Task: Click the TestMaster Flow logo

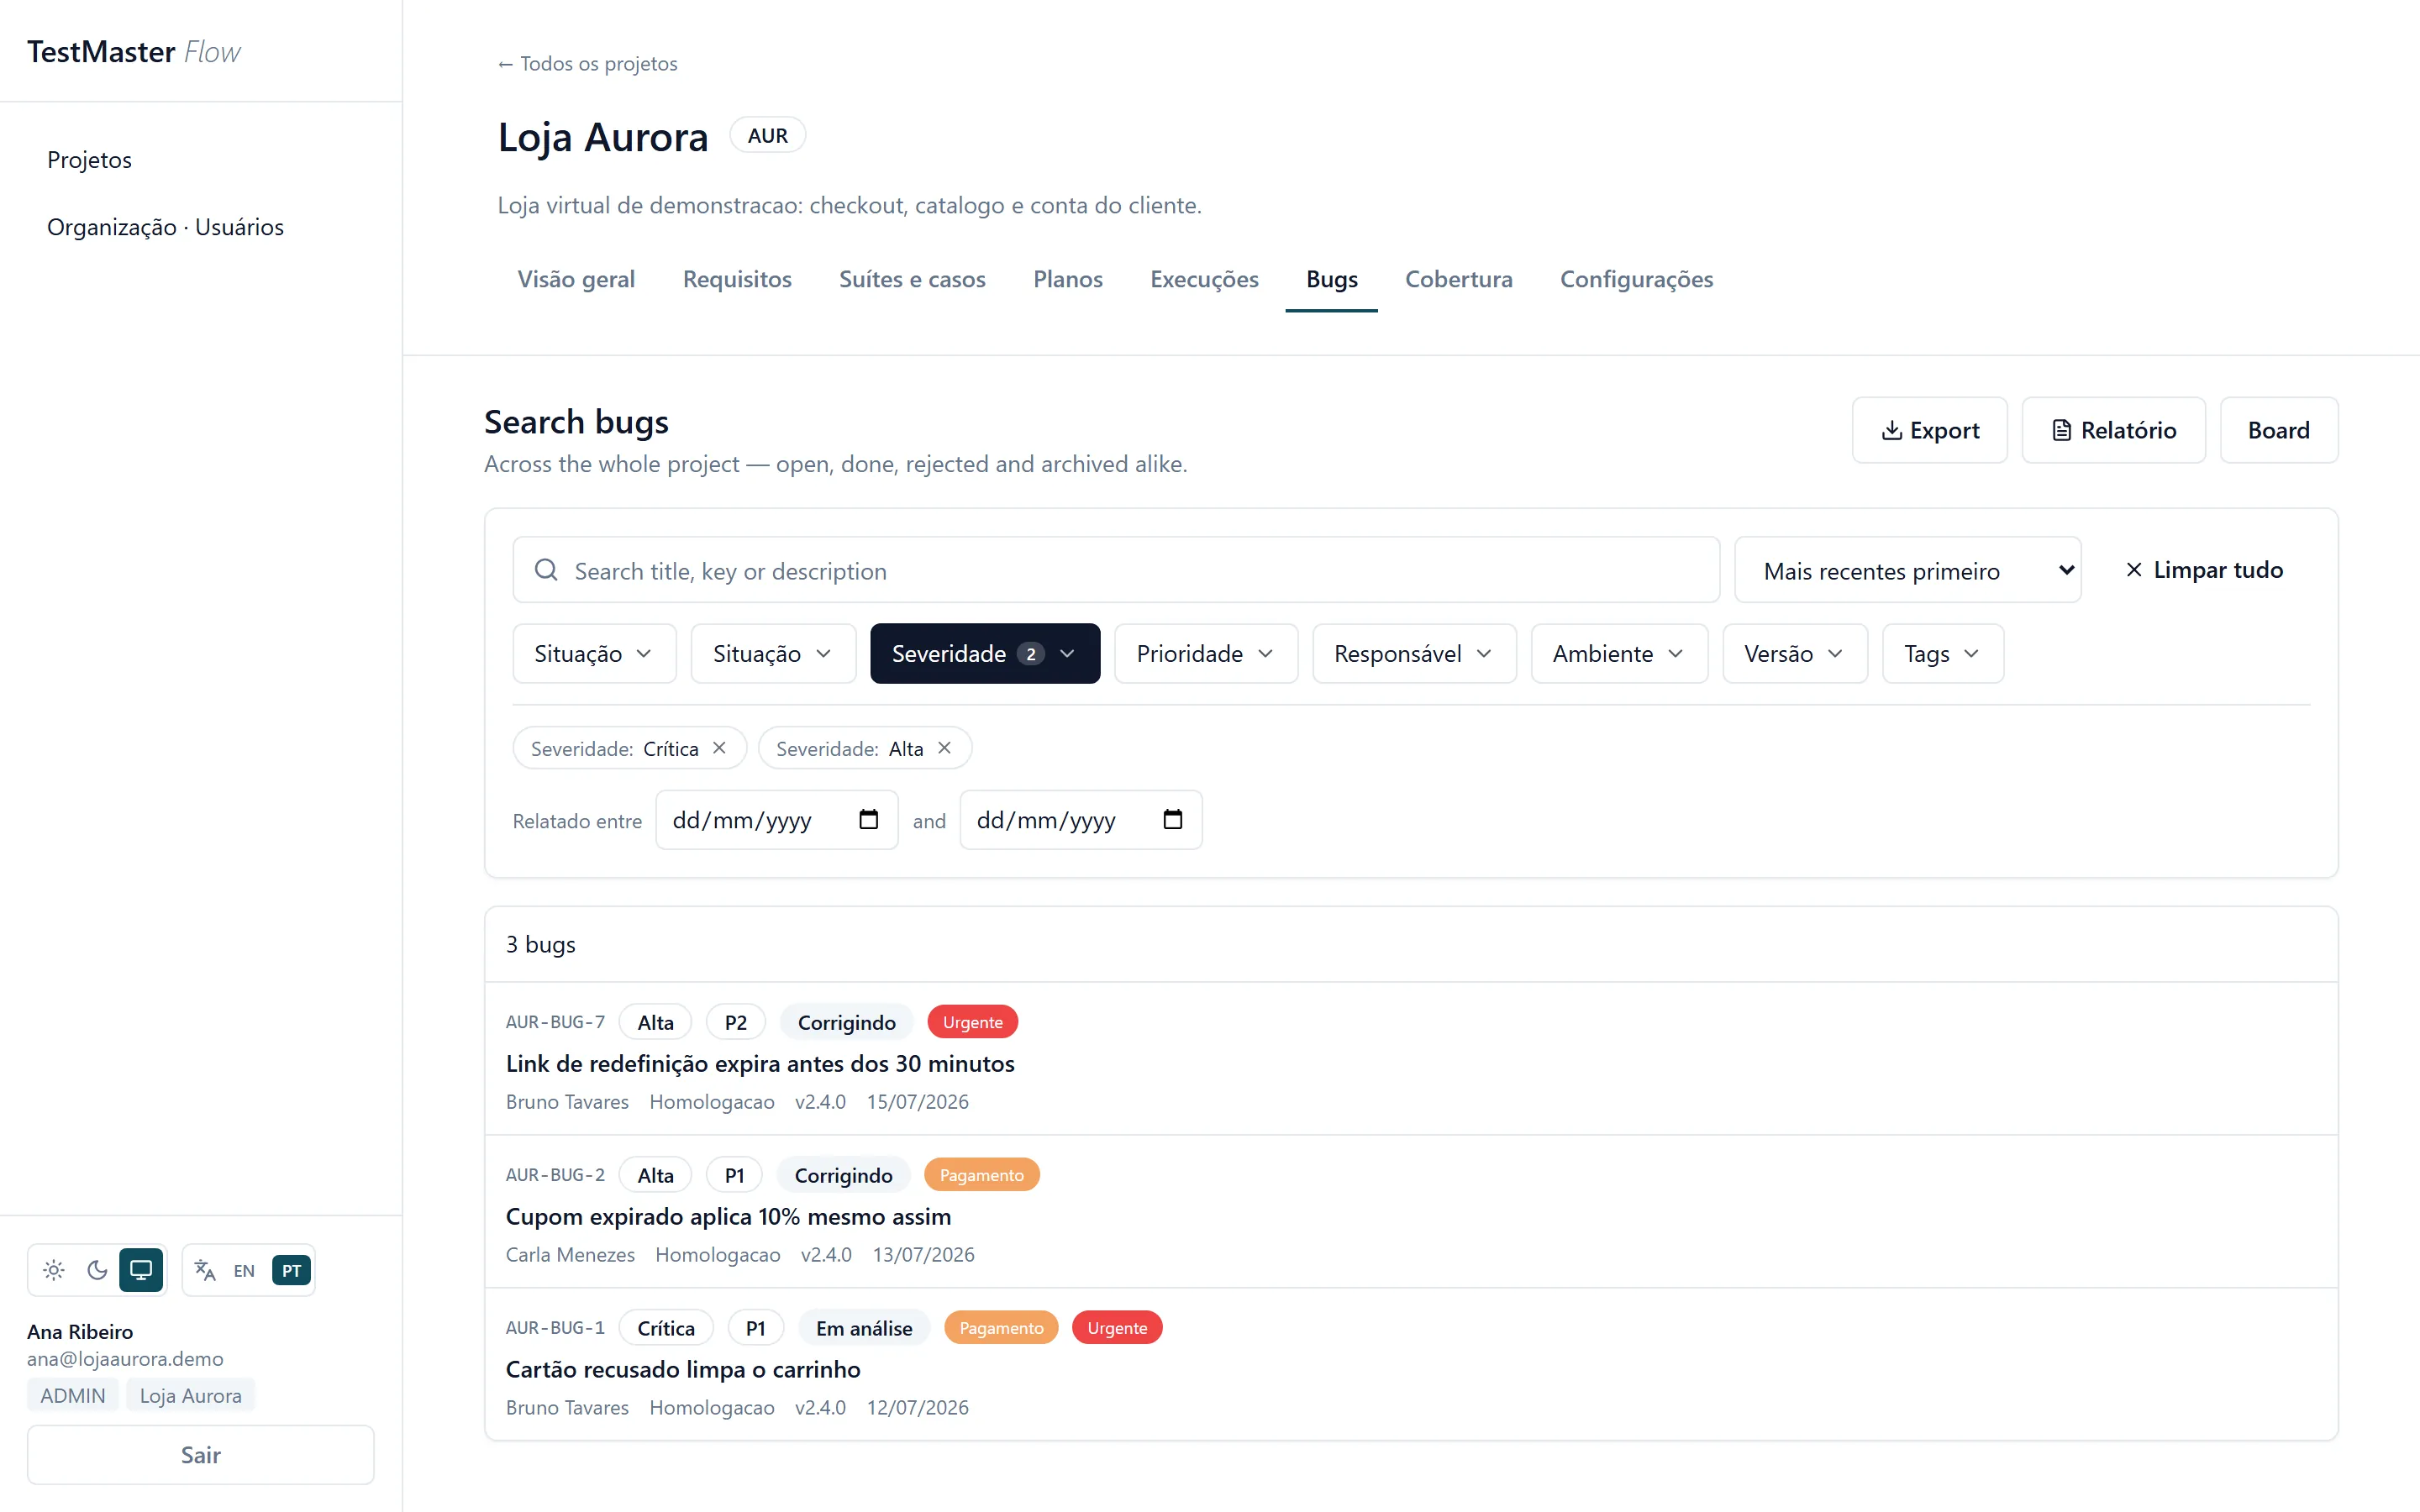Action: coord(133,52)
